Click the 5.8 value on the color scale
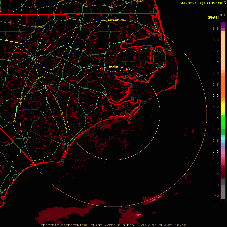The width and height of the screenshot is (227, 227). pos(216,84)
